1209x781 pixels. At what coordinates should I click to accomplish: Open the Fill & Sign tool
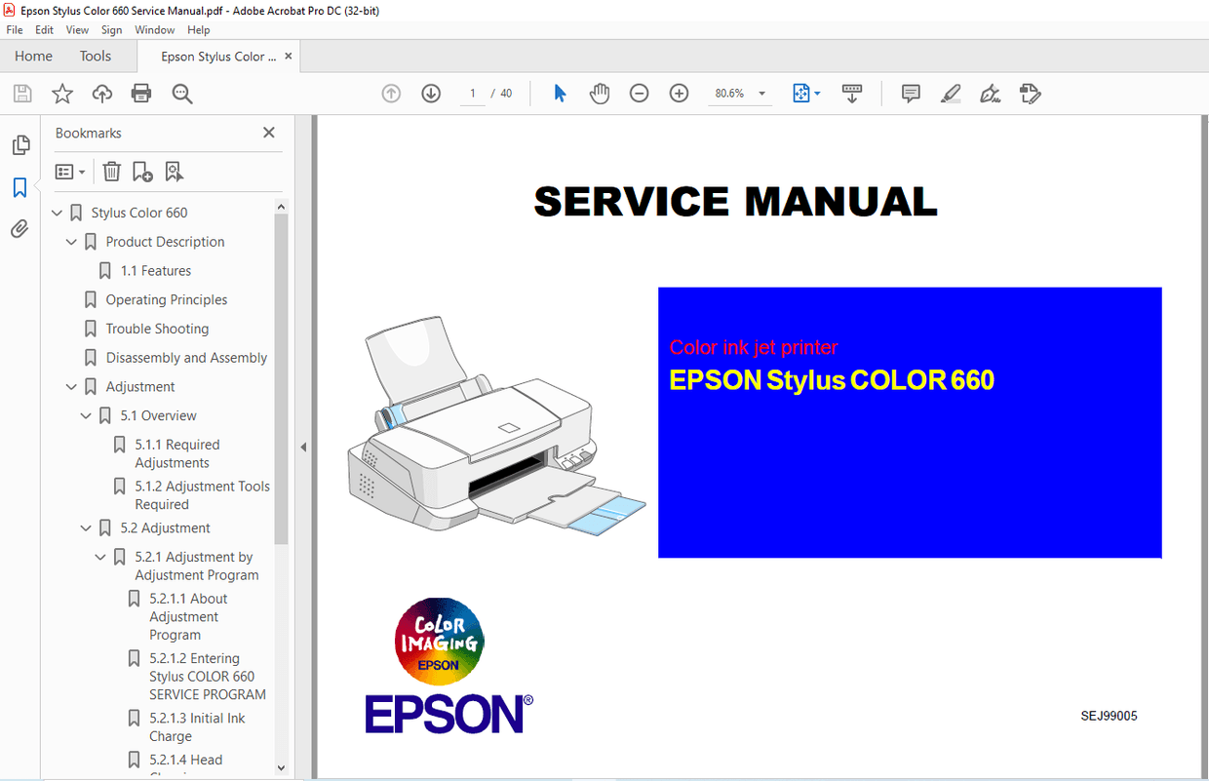tap(989, 93)
